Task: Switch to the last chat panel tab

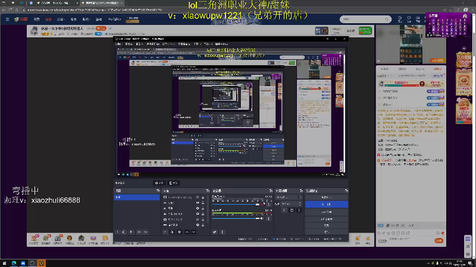Action: [437, 69]
